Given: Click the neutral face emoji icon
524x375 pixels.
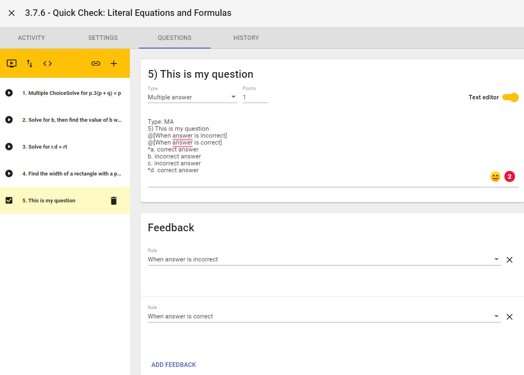Looking at the screenshot, I should click(495, 177).
